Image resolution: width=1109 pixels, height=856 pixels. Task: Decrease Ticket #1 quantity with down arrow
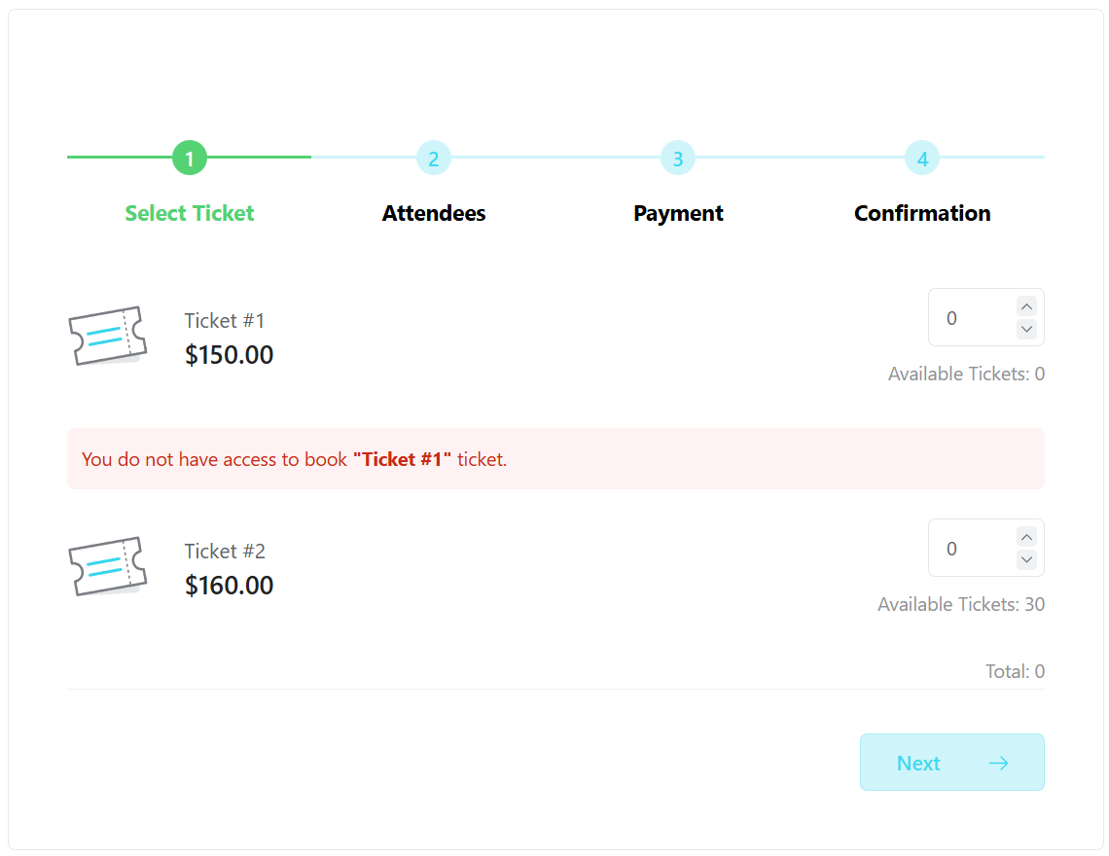pos(1026,329)
